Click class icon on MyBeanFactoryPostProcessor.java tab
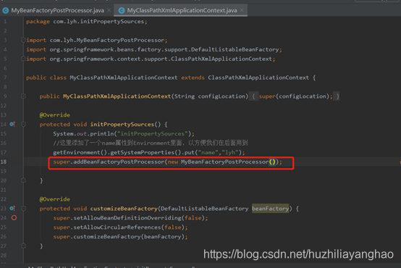The height and width of the screenshot is (268, 401). (x=5, y=10)
